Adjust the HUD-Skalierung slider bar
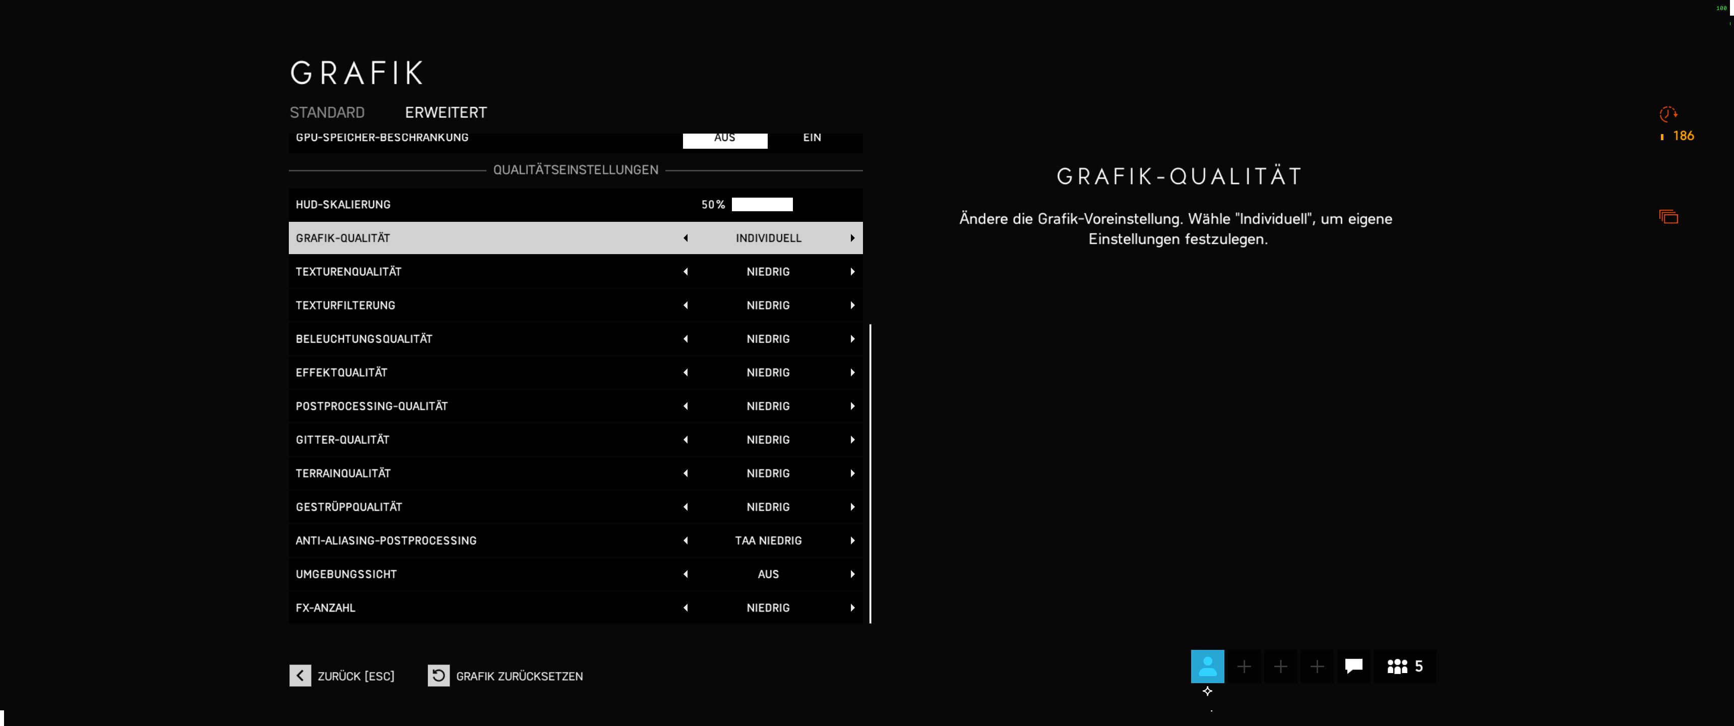The height and width of the screenshot is (726, 1734). [x=762, y=204]
